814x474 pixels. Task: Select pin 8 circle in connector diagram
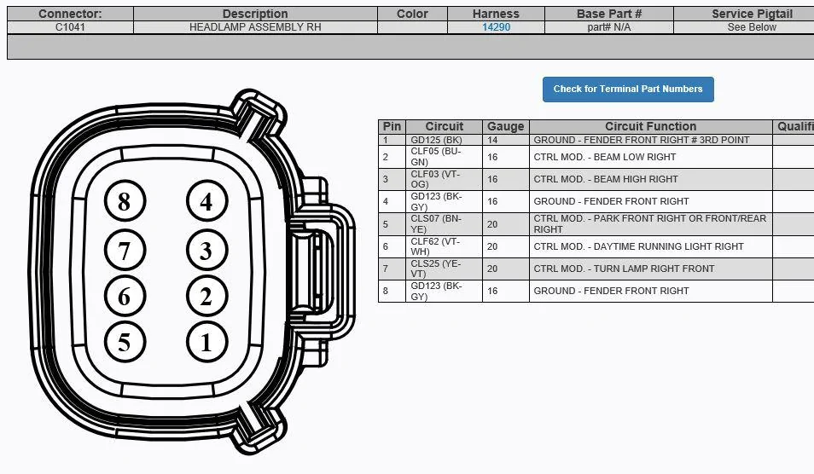(x=125, y=201)
